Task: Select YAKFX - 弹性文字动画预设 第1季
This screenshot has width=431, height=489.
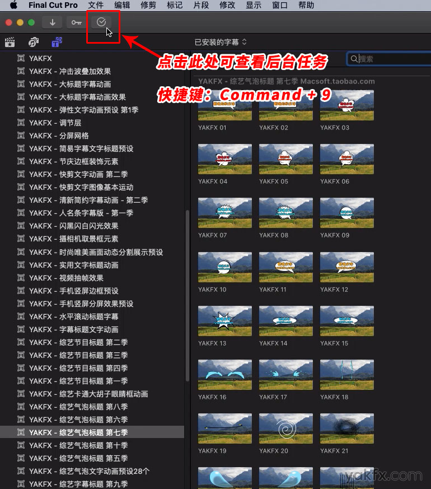Action: [x=92, y=110]
